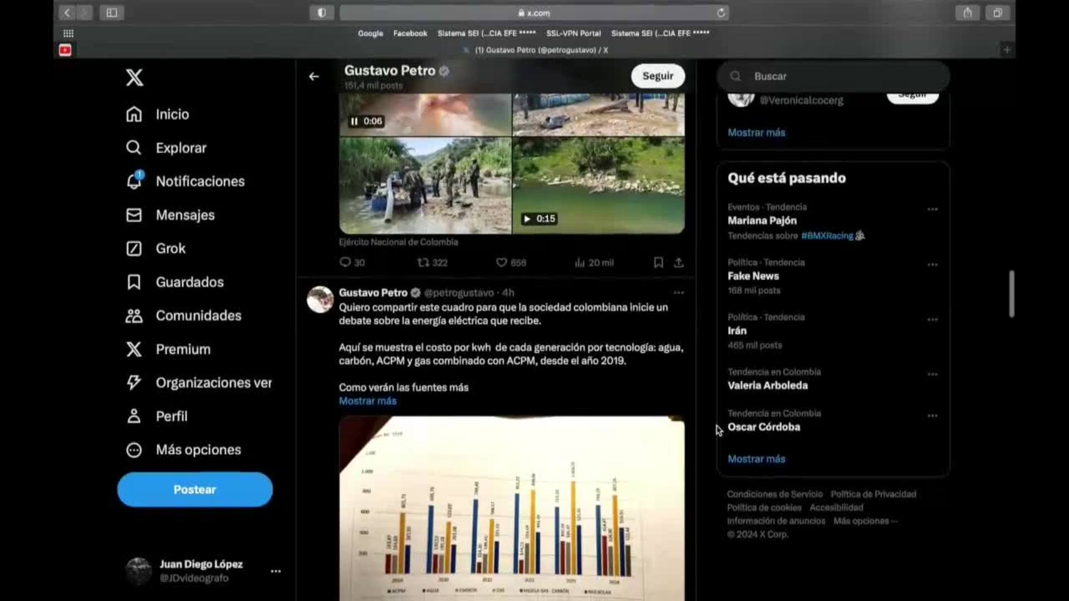Go to Comunidades in sidebar
1069x601 pixels.
click(198, 316)
